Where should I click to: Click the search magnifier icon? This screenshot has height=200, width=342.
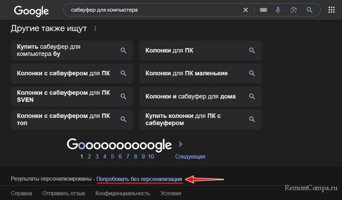310,10
